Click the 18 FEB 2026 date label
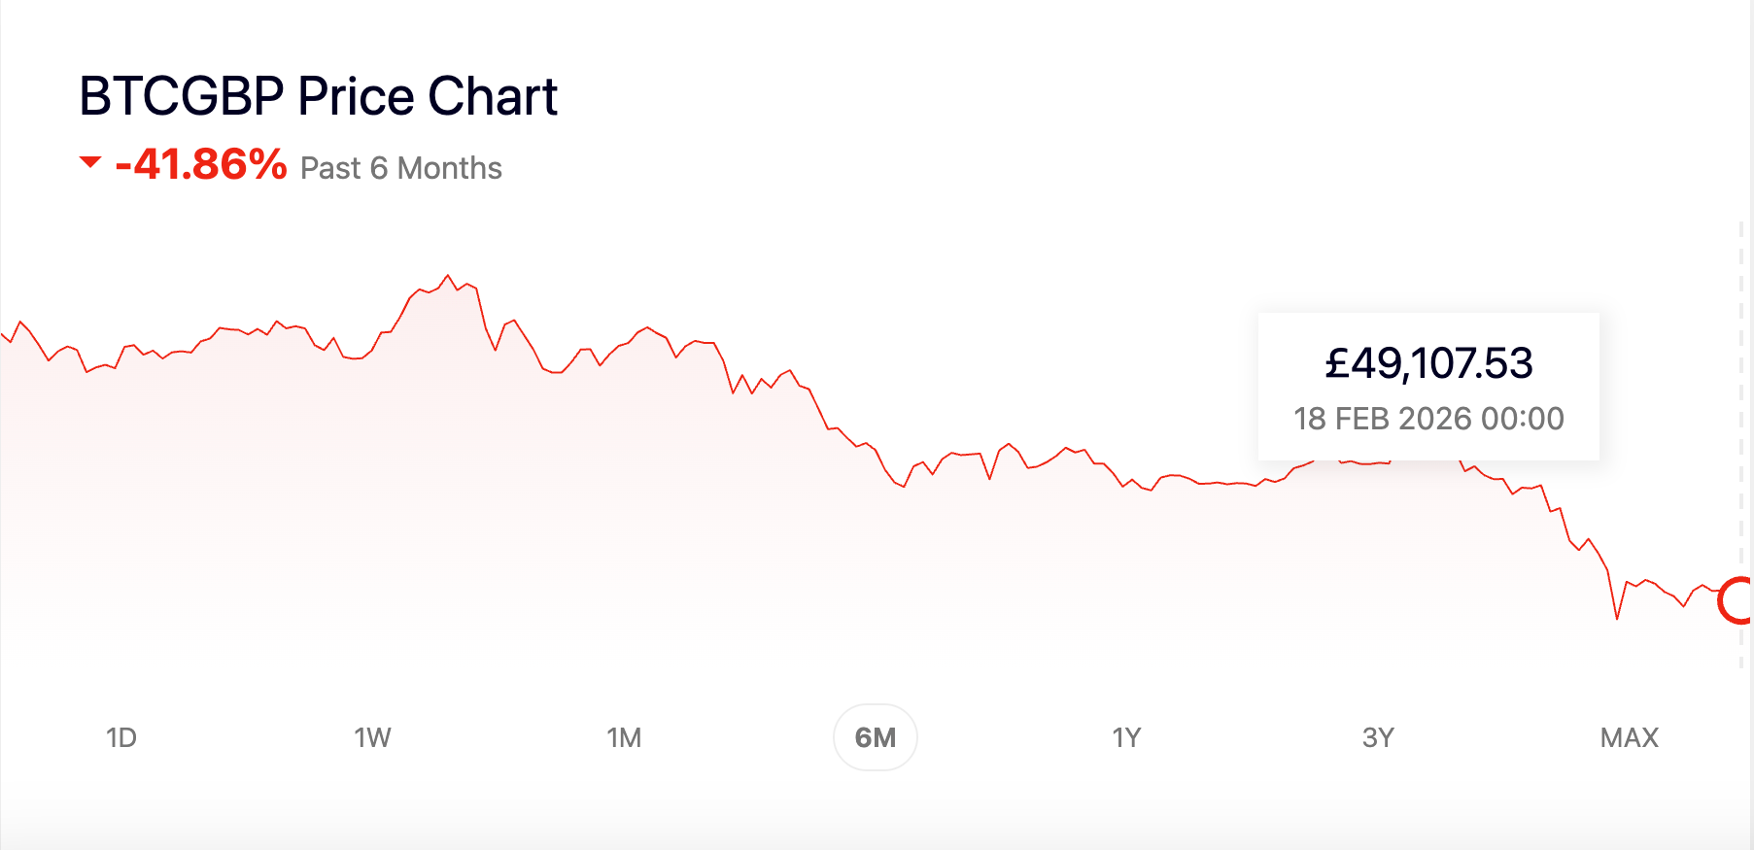Image resolution: width=1754 pixels, height=850 pixels. click(1428, 419)
